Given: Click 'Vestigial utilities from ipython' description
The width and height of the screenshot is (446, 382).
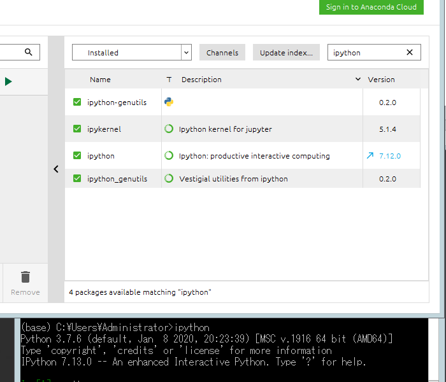Looking at the screenshot, I should tap(233, 179).
